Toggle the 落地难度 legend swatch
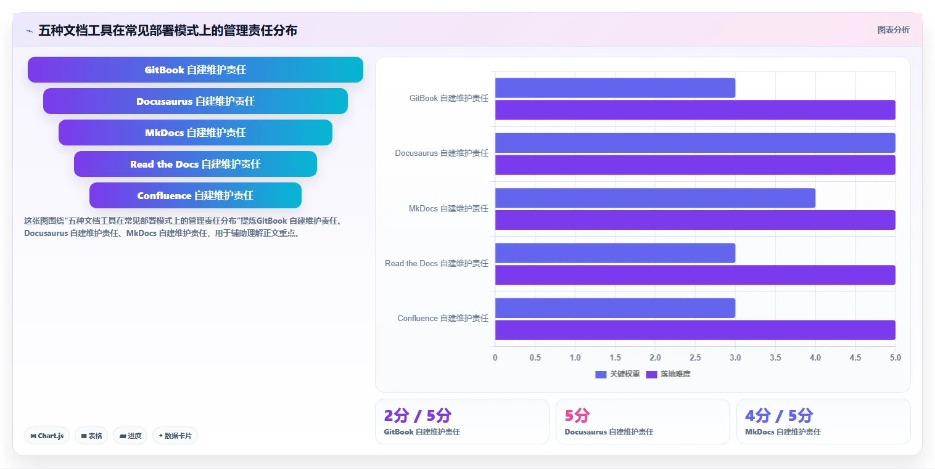Viewport: 935px width, 469px height. (x=651, y=374)
